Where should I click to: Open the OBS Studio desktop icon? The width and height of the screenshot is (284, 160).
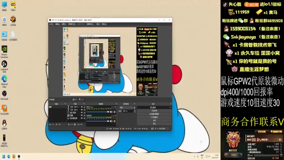coord(4,95)
